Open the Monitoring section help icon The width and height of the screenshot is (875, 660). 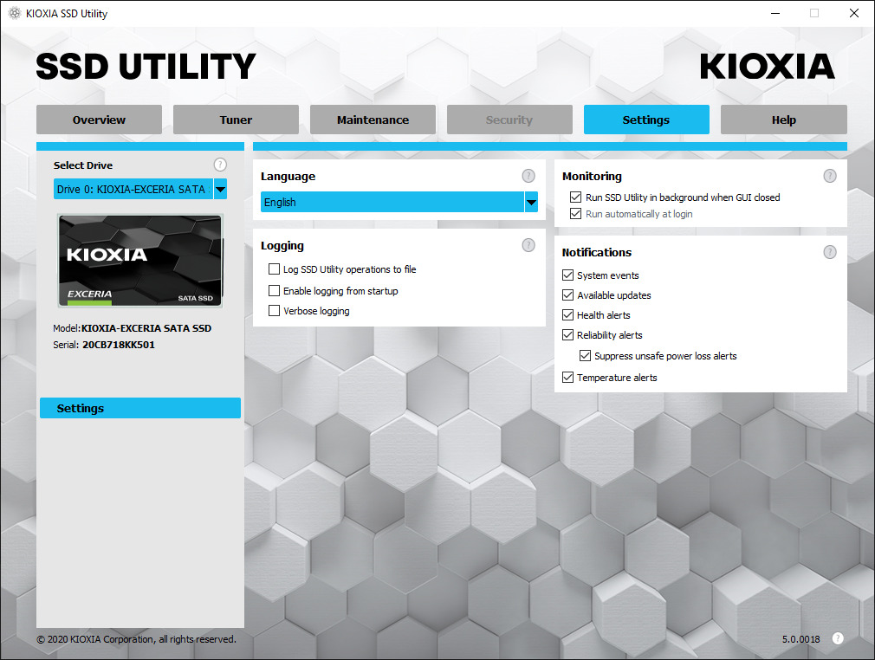pos(830,176)
